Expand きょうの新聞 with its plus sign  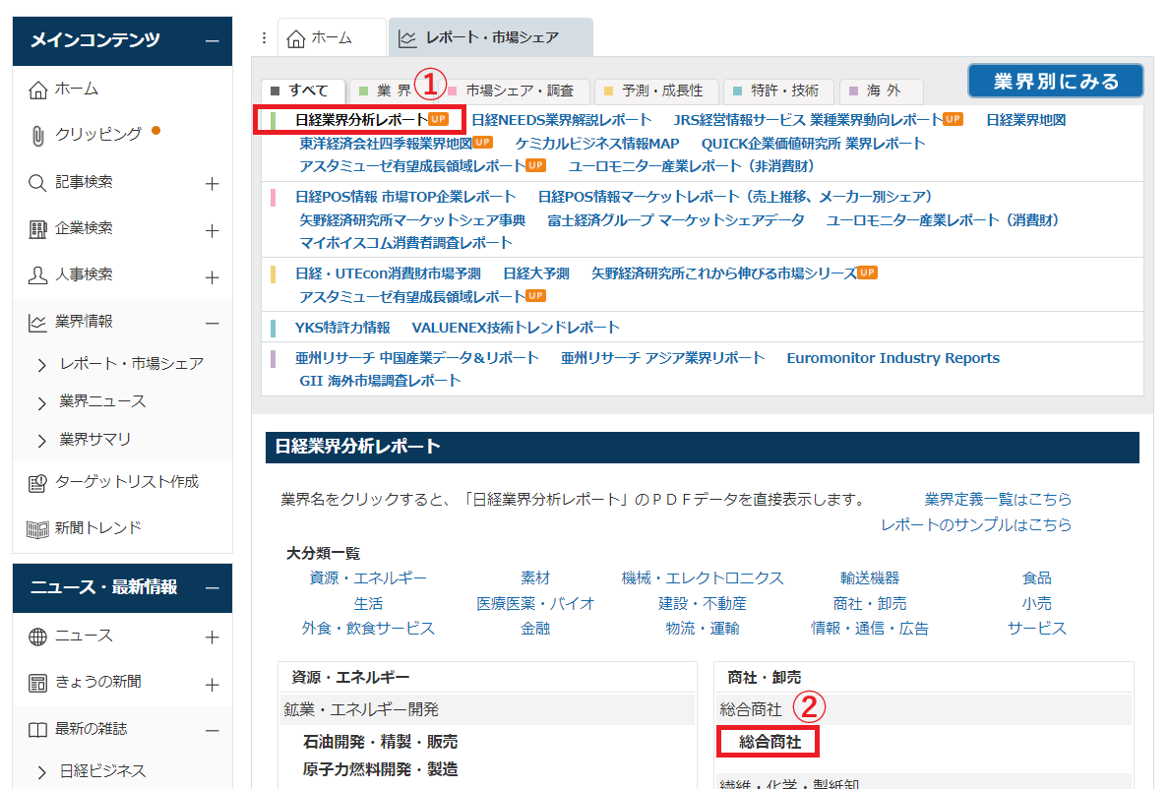212,684
